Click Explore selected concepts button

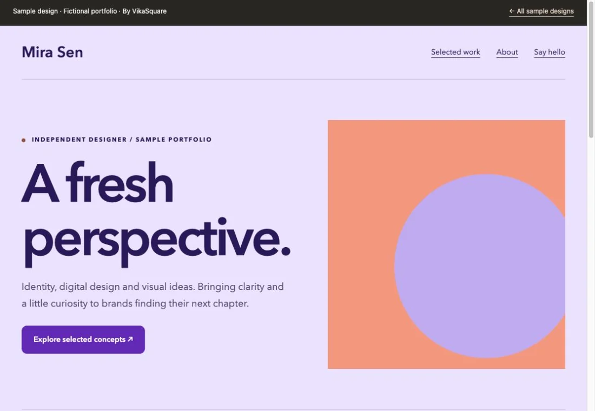[x=83, y=339]
